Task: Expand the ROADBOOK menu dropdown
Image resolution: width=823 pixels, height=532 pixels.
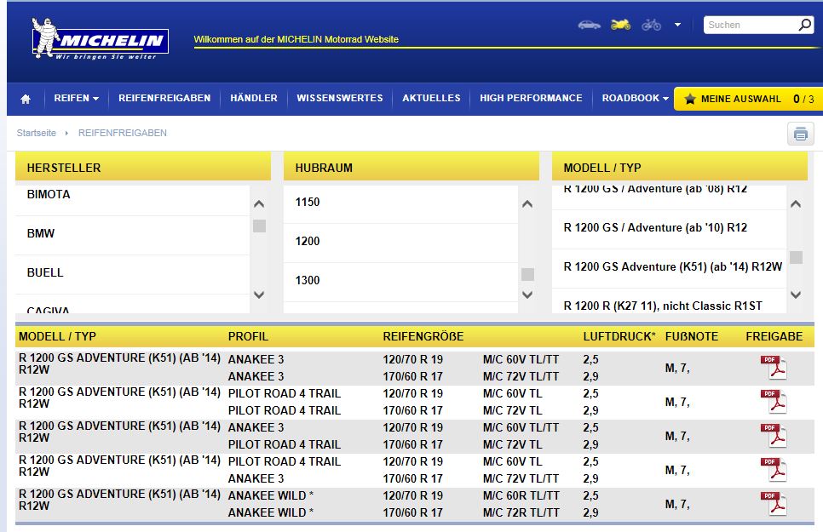Action: tap(636, 99)
